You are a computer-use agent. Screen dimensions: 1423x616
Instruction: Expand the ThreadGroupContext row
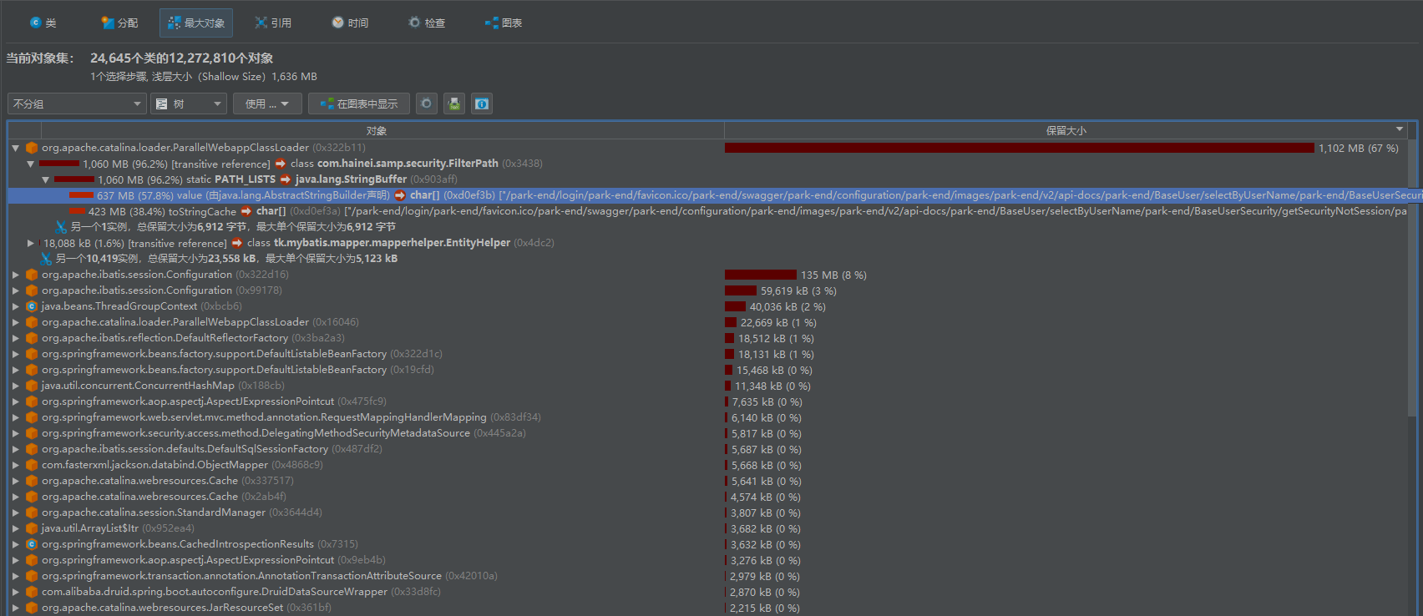(x=16, y=306)
